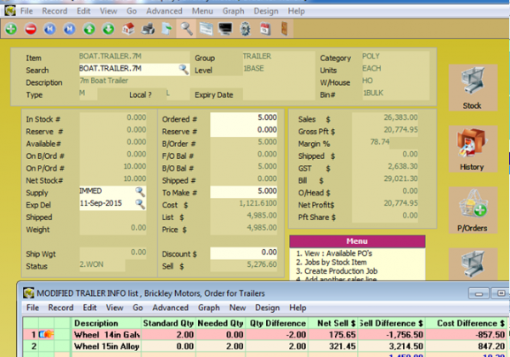Open the New menu in the trailer list window

pyautogui.click(x=238, y=308)
